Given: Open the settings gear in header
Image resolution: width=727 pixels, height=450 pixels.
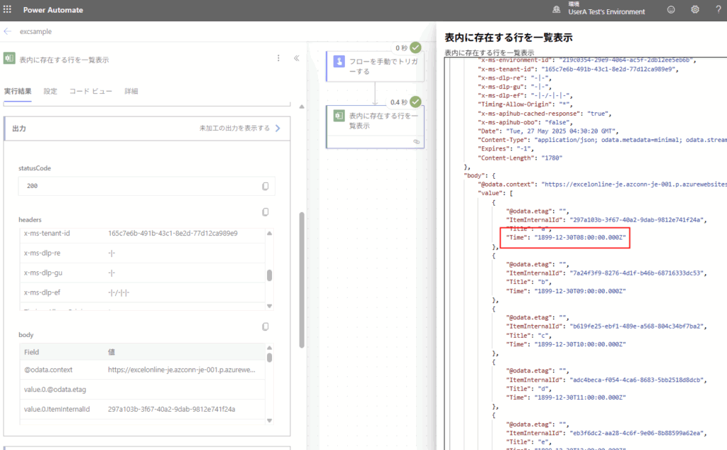Looking at the screenshot, I should (695, 10).
